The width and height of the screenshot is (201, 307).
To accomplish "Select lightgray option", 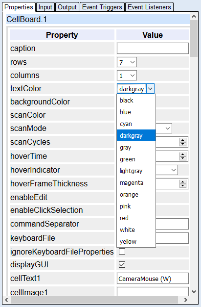I will pos(136,171).
